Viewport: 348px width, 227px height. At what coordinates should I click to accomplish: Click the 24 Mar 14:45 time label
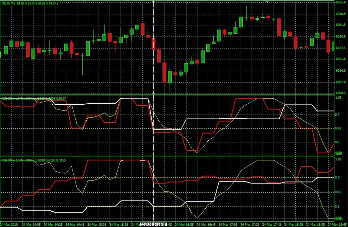(75, 224)
